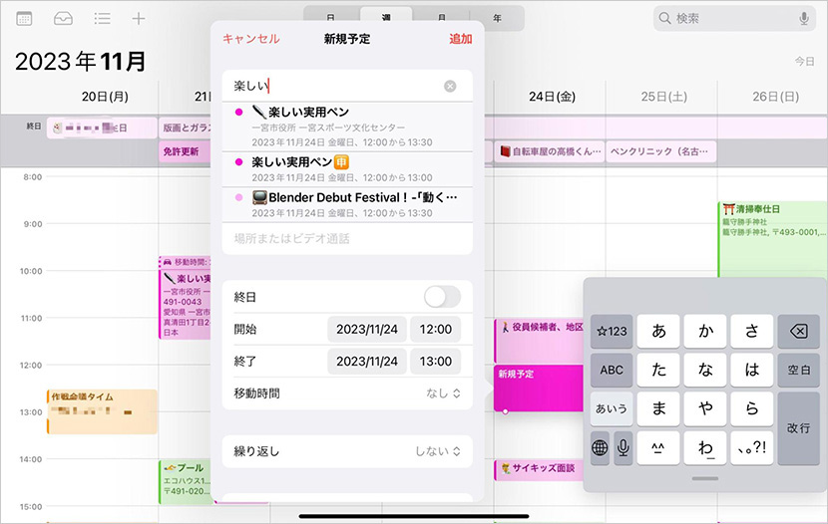Tap the emoticon ^^ key

click(658, 448)
